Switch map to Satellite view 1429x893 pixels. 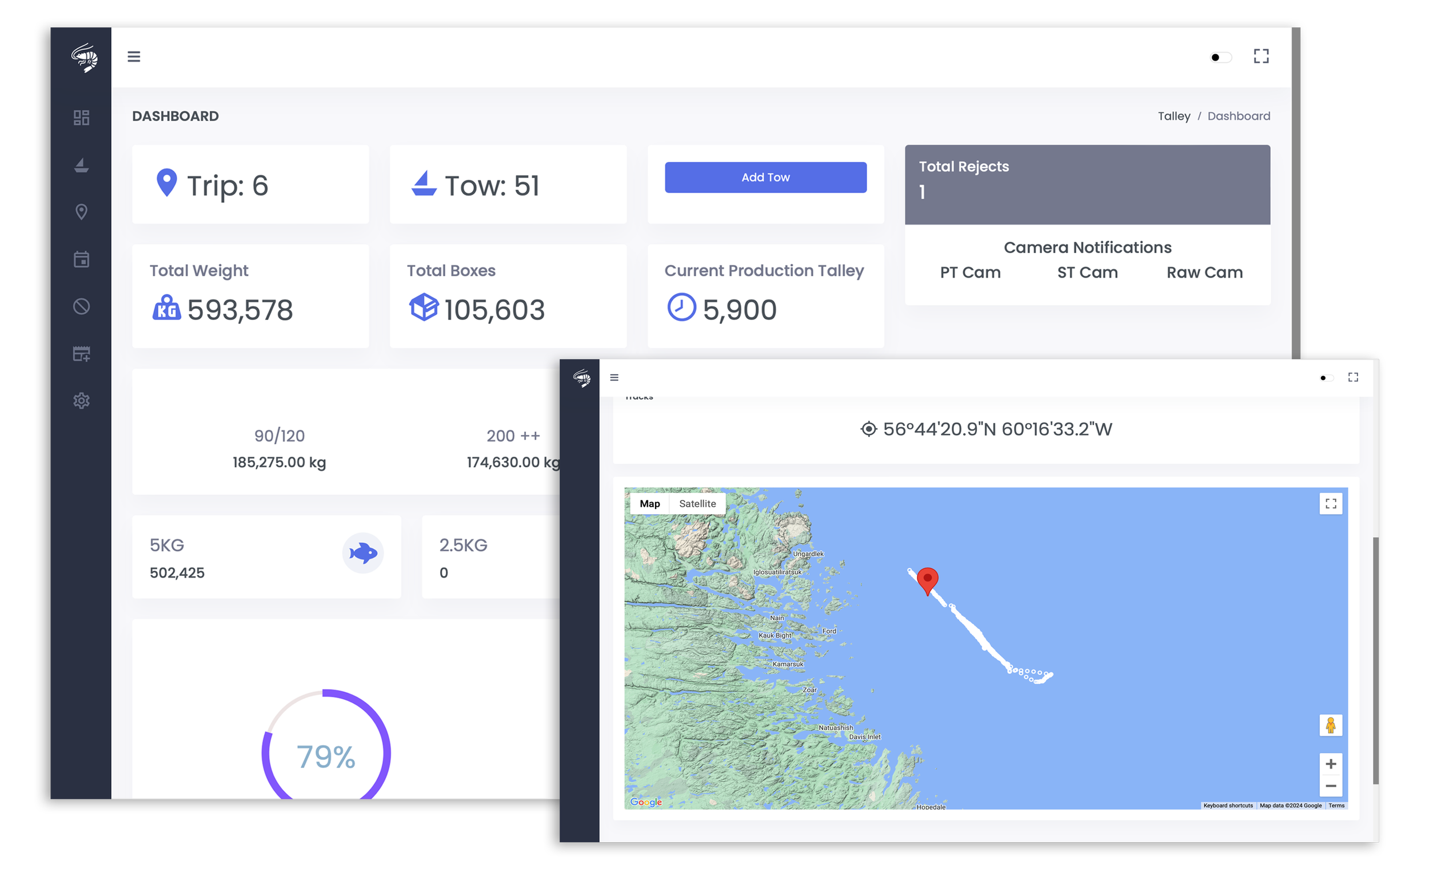tap(697, 504)
